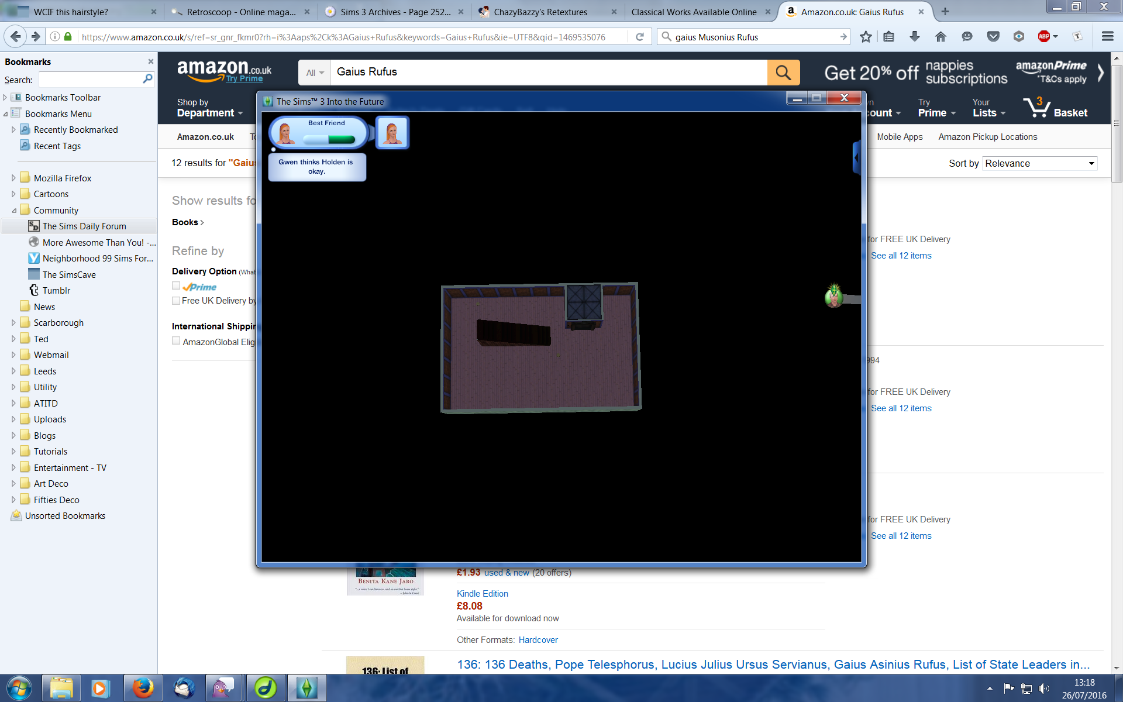Click Gwen's portrait in Best Friend panel
This screenshot has height=702, width=1123.
[285, 133]
